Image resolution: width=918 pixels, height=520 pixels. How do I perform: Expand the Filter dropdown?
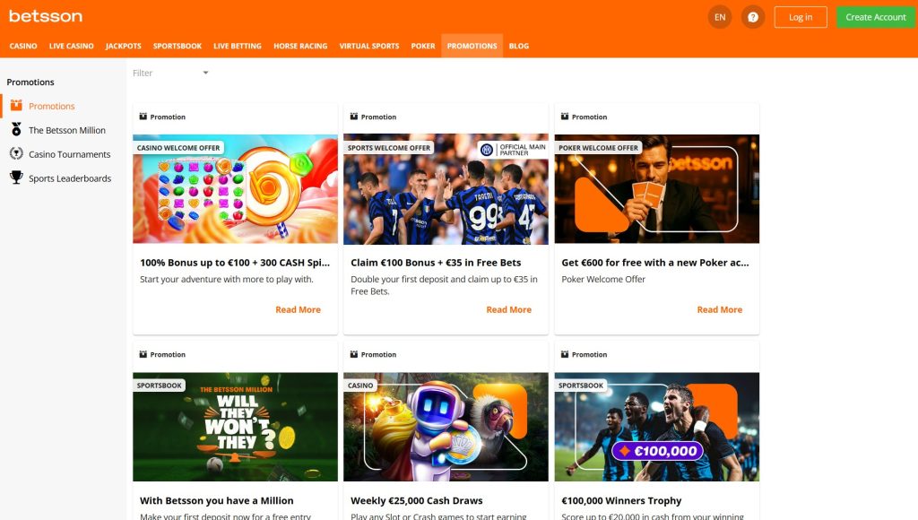tap(170, 73)
